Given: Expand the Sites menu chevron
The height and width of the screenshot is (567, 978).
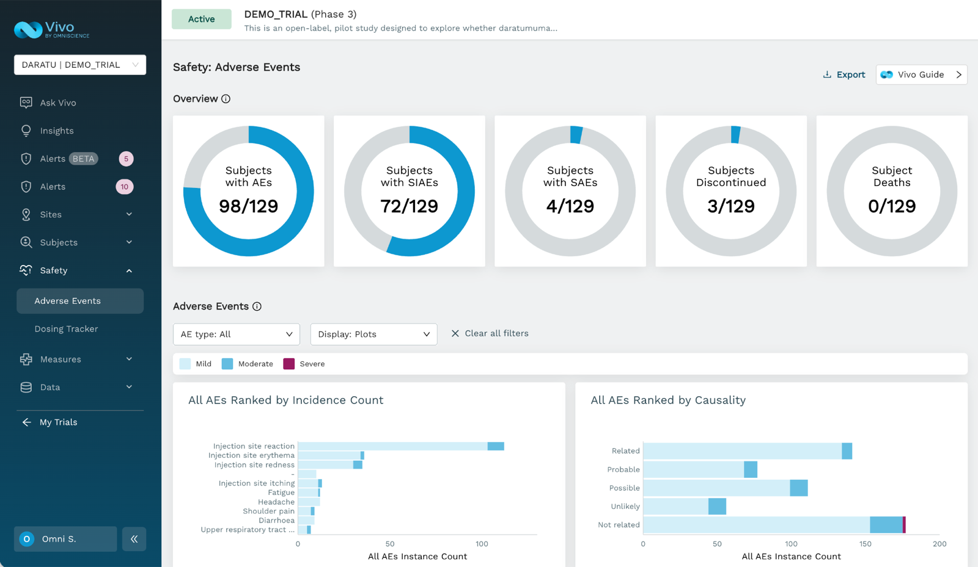Looking at the screenshot, I should click(x=129, y=214).
